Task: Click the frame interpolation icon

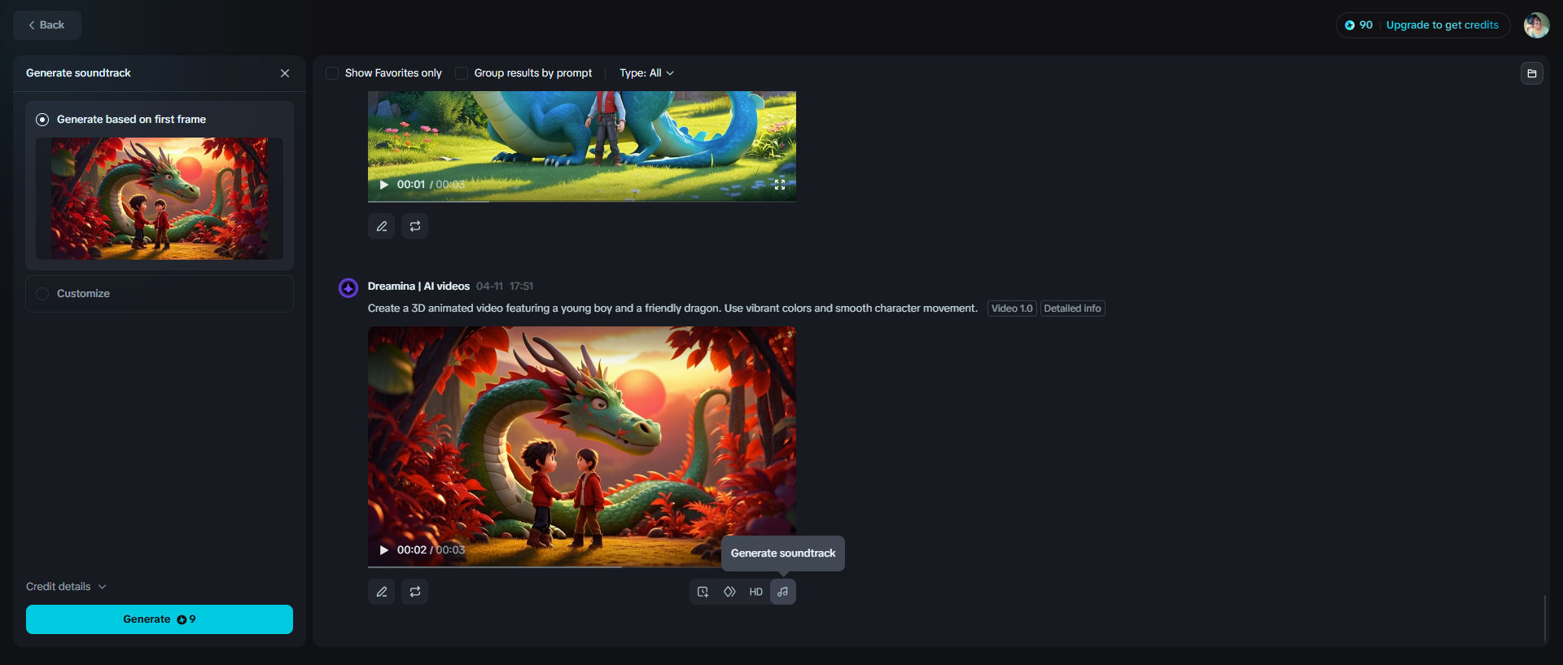Action: click(729, 592)
